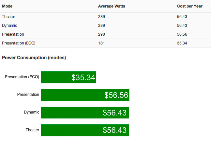Screen dimensions: 211x141
Task: Click the 181 average watts value
Action: point(101,43)
